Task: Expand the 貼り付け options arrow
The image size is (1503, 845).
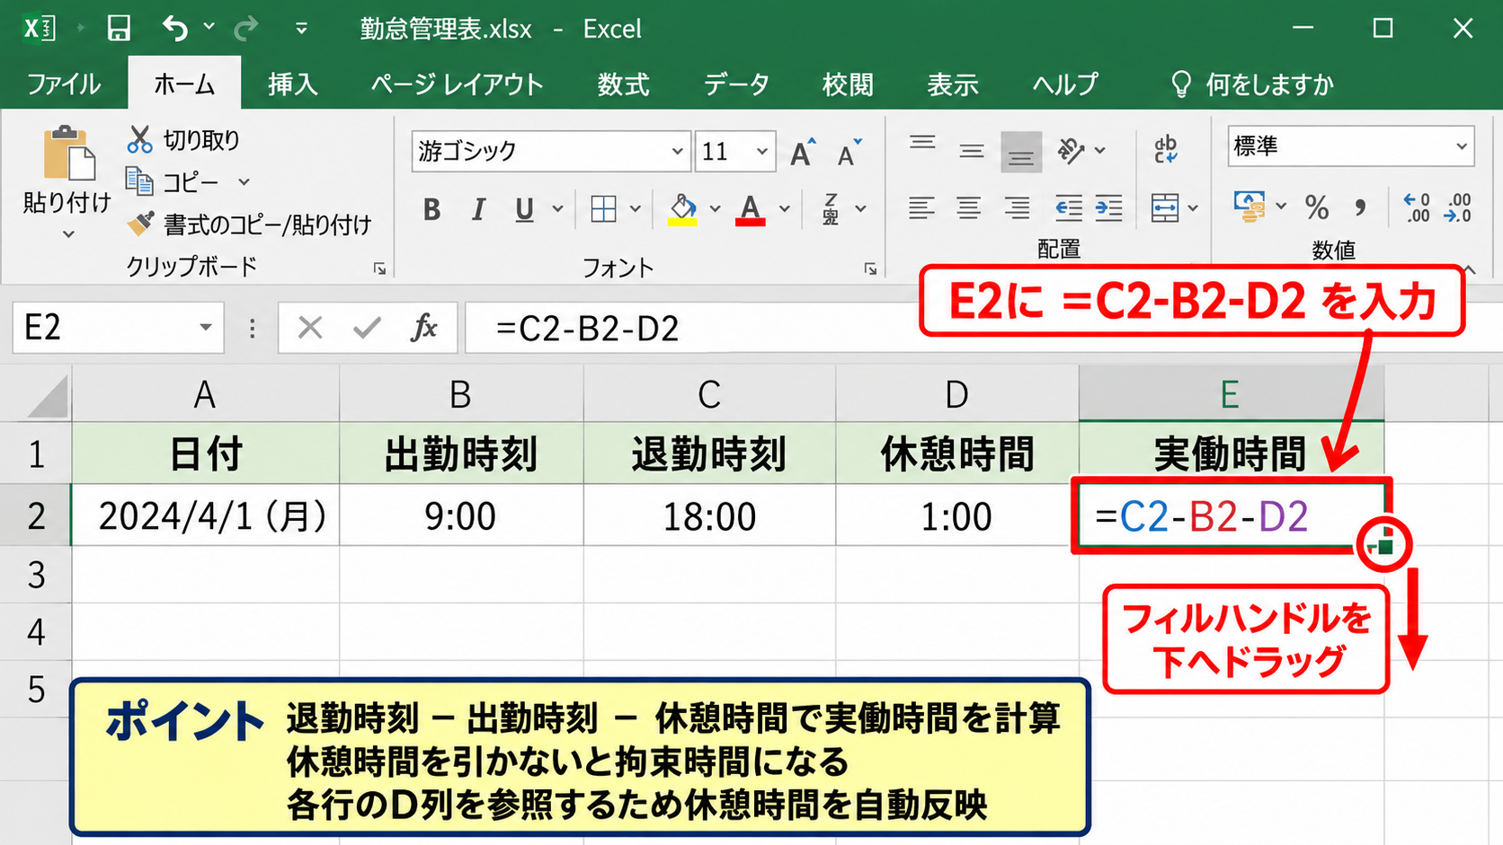Action: point(68,235)
